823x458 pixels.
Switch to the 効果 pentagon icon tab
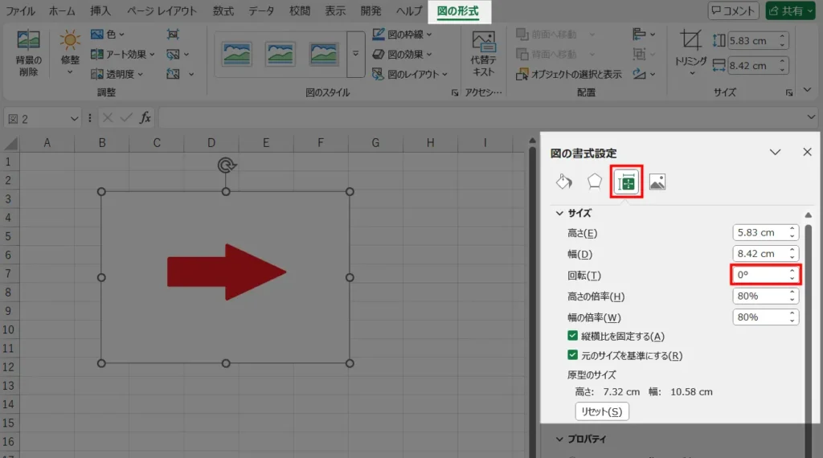pos(594,182)
